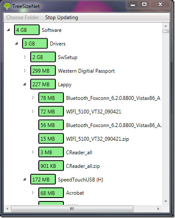Click the 3 MB size bar
The image size is (175, 218).
pyautogui.click(x=51, y=152)
